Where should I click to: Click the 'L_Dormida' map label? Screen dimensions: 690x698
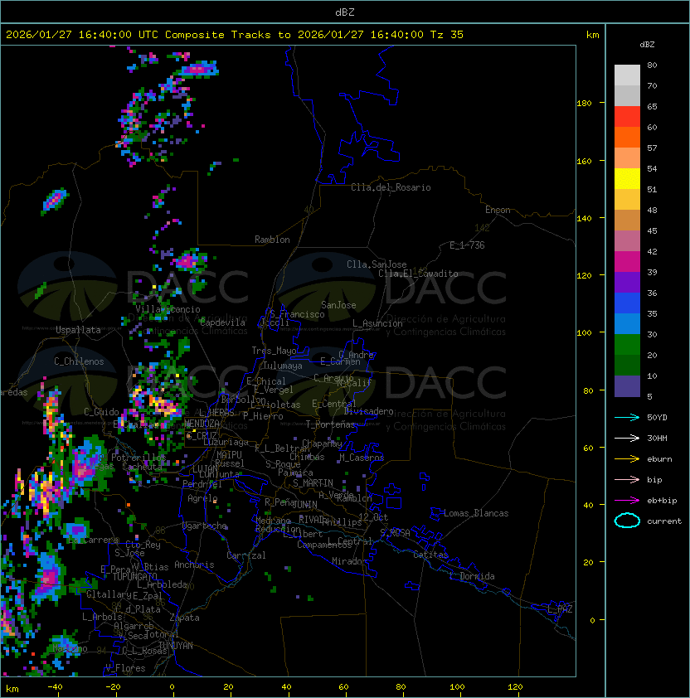(x=472, y=576)
